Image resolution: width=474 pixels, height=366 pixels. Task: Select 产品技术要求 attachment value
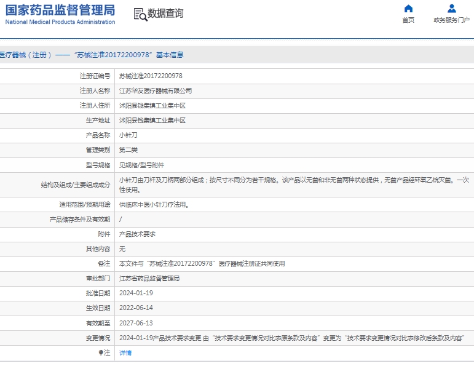tap(137, 234)
